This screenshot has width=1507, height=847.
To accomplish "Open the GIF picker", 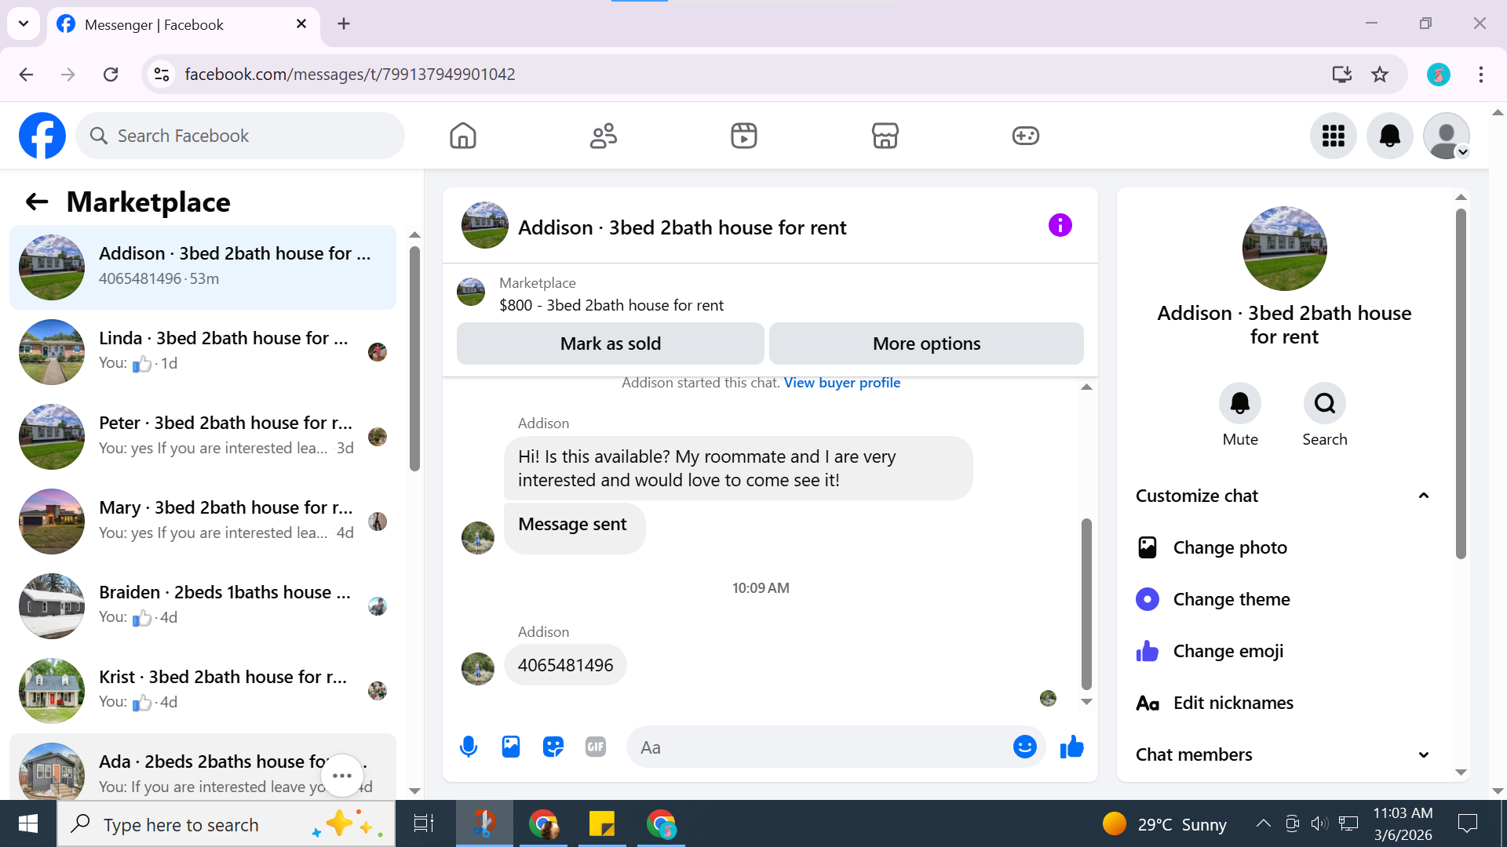I will 596,747.
